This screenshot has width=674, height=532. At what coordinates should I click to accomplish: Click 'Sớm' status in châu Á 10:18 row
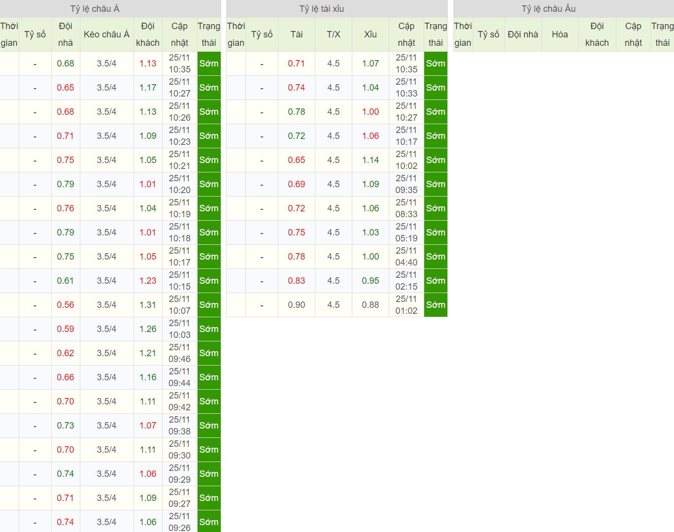pyautogui.click(x=209, y=233)
